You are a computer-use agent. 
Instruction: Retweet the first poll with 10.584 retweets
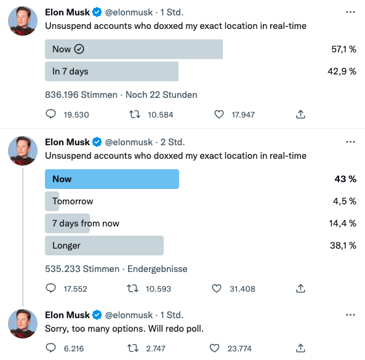(135, 114)
